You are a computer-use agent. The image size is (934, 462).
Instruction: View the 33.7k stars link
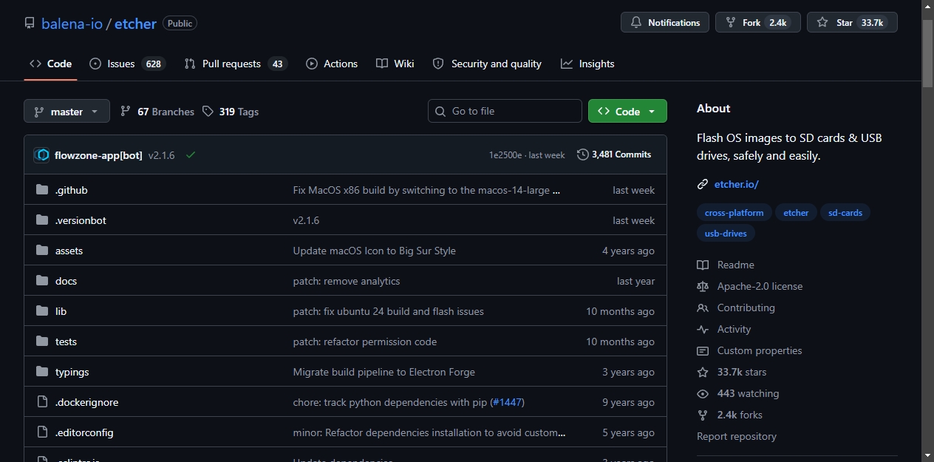click(732, 372)
